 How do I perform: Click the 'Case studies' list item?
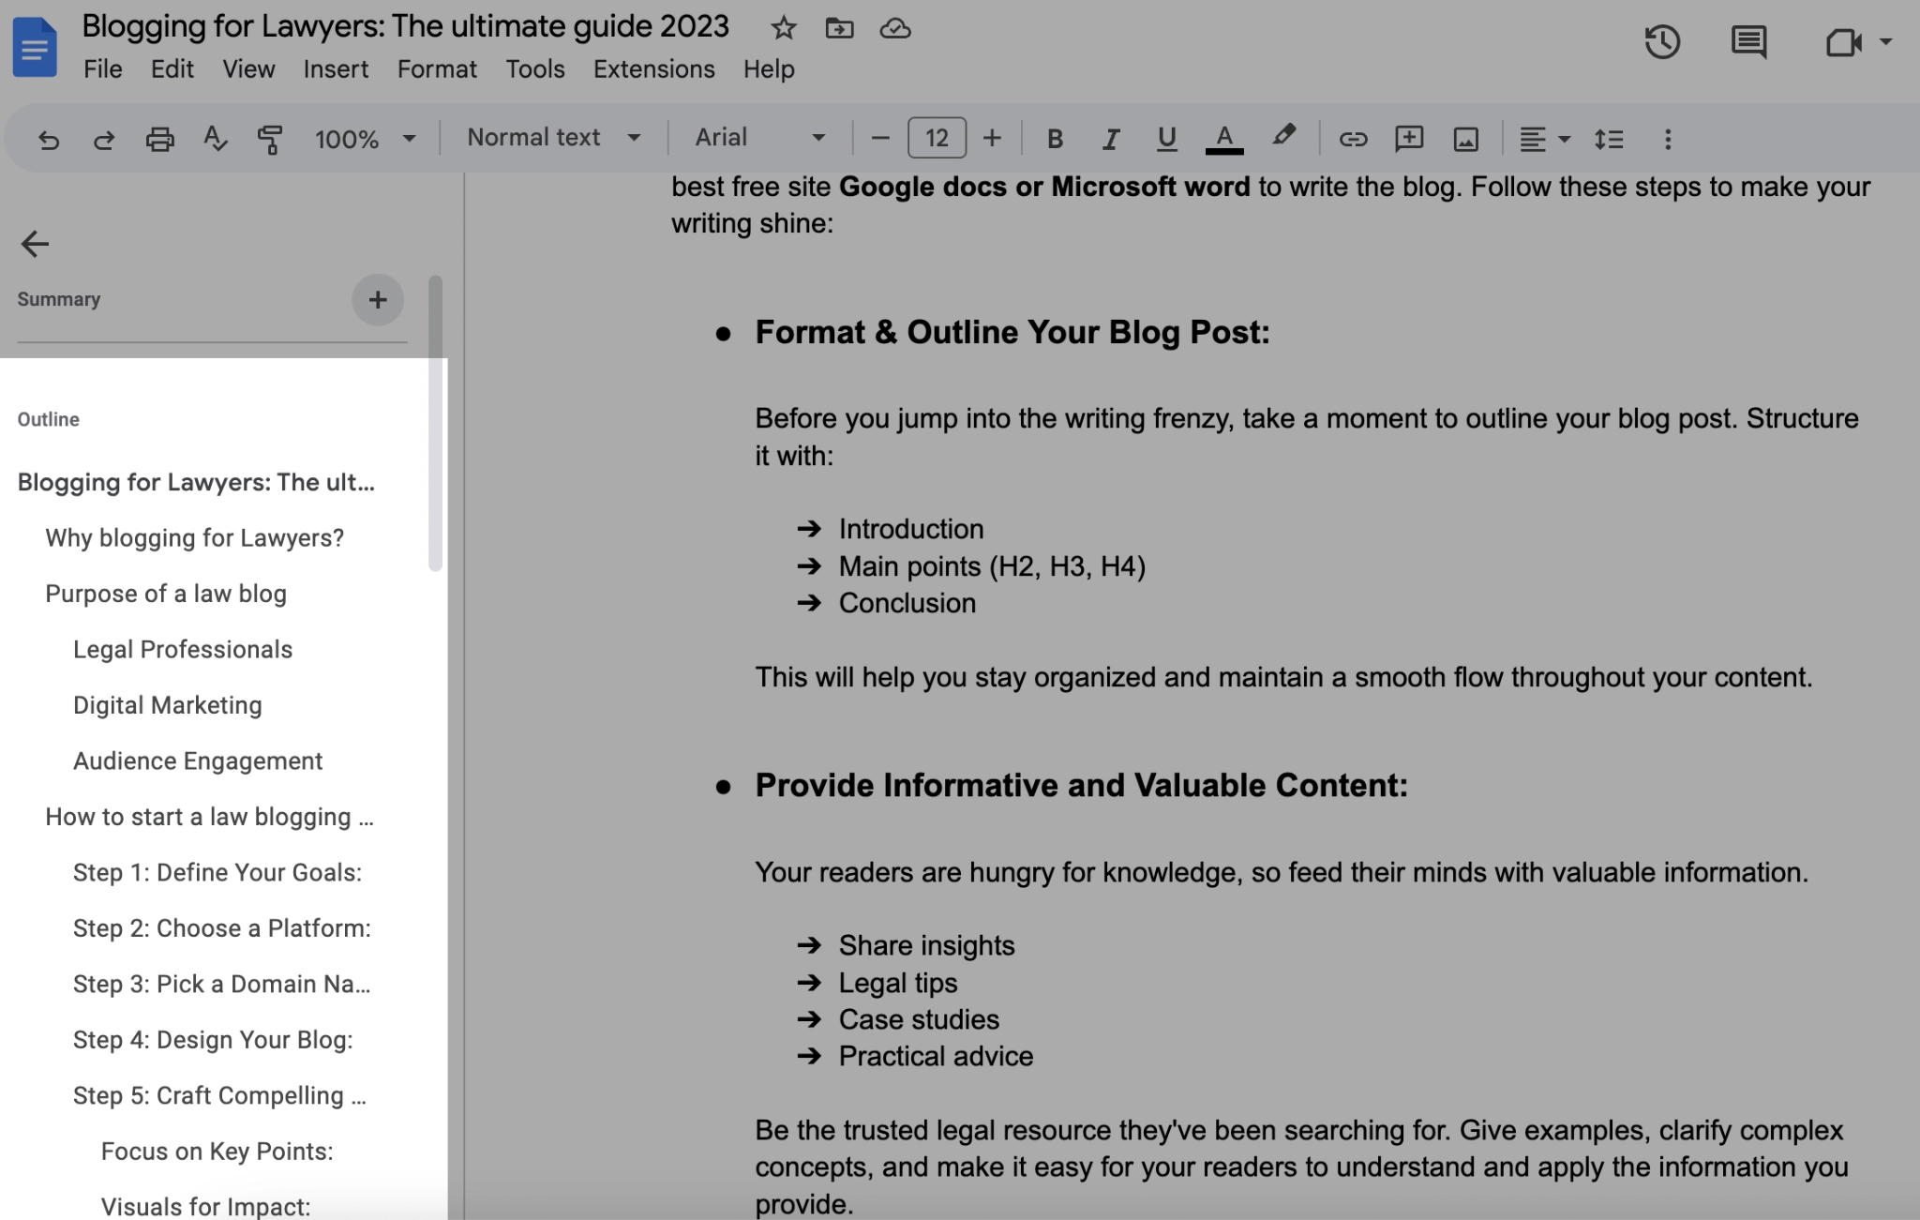coord(919,1019)
